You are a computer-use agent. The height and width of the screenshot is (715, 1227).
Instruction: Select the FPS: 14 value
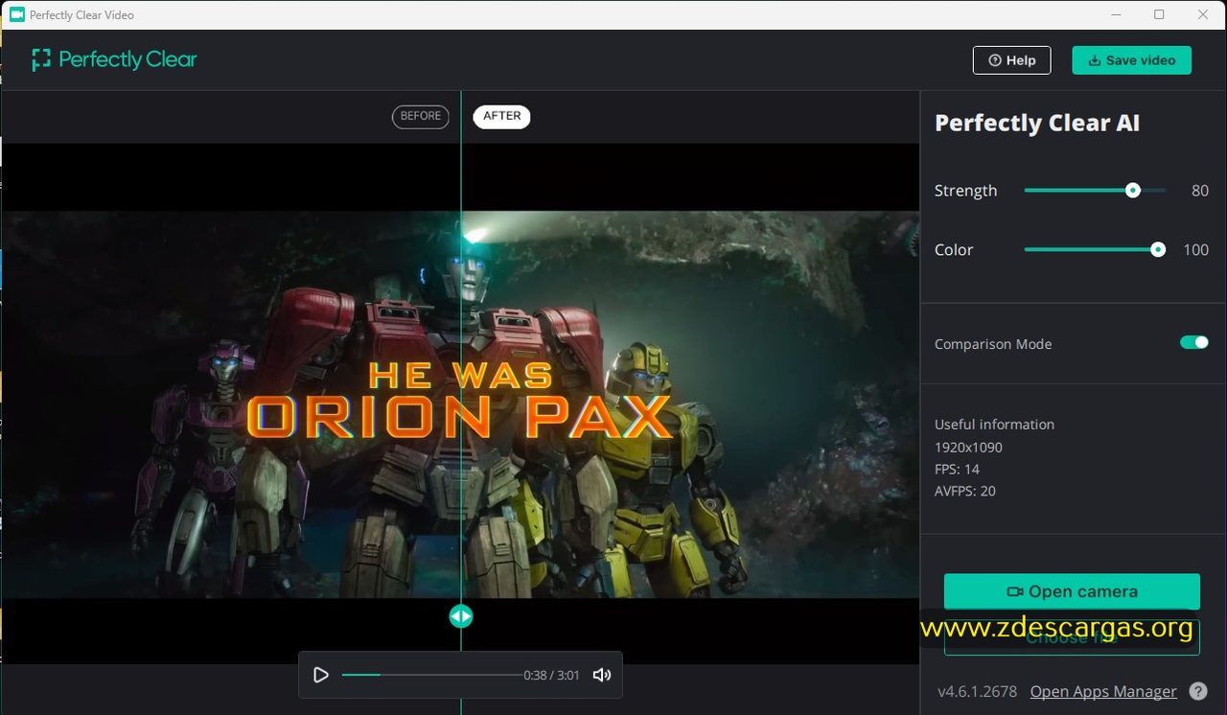(x=957, y=469)
